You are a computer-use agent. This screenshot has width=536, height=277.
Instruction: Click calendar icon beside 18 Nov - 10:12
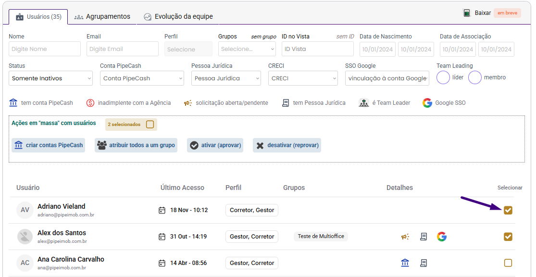(x=162, y=210)
